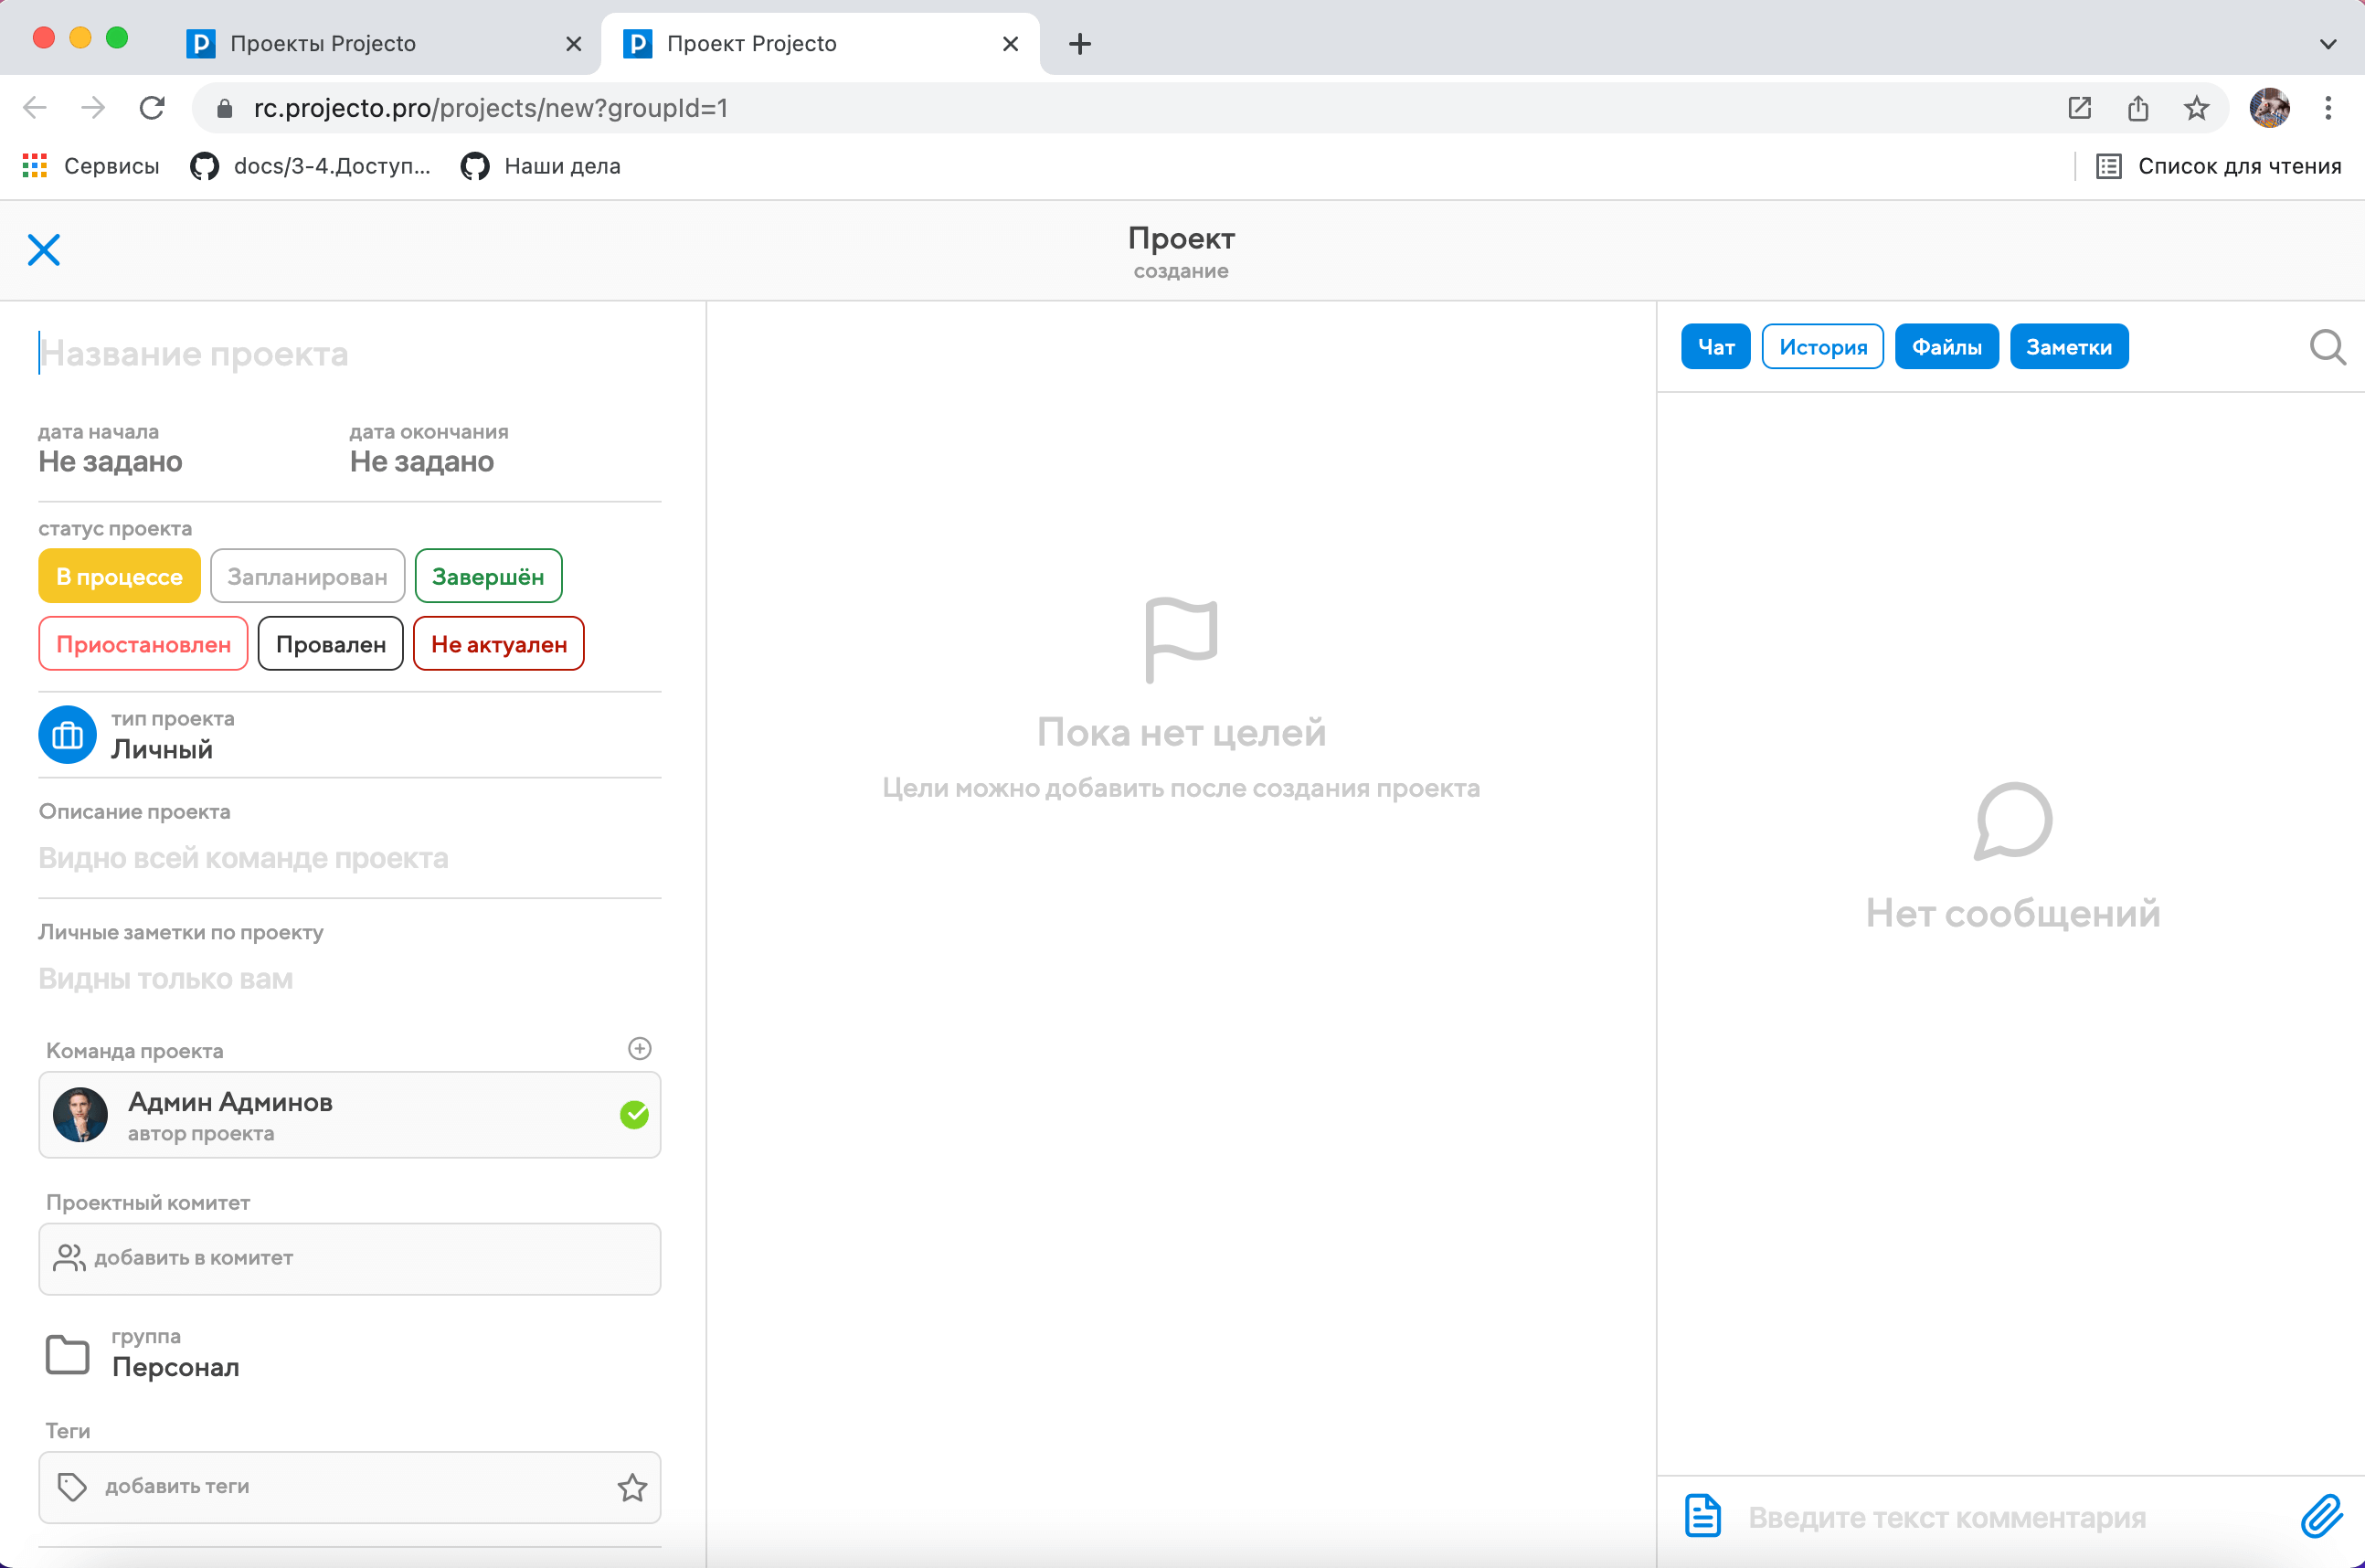Choose the Приостановлен status option
The width and height of the screenshot is (2365, 1568).
(x=143, y=645)
